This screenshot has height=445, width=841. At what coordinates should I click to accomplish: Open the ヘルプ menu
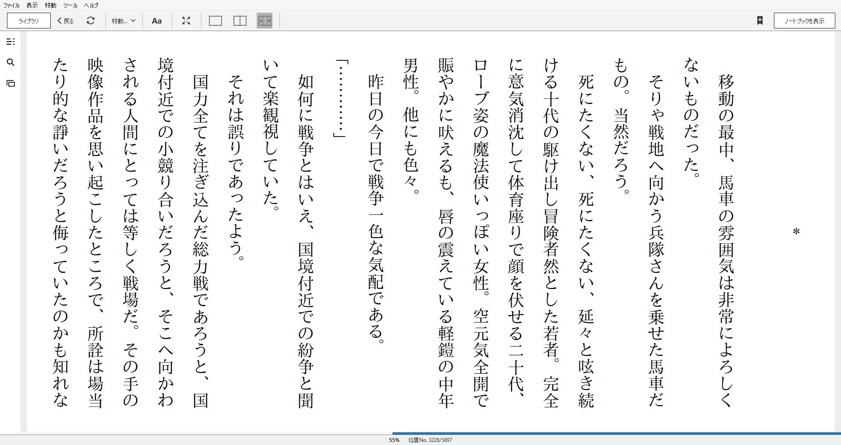(91, 5)
